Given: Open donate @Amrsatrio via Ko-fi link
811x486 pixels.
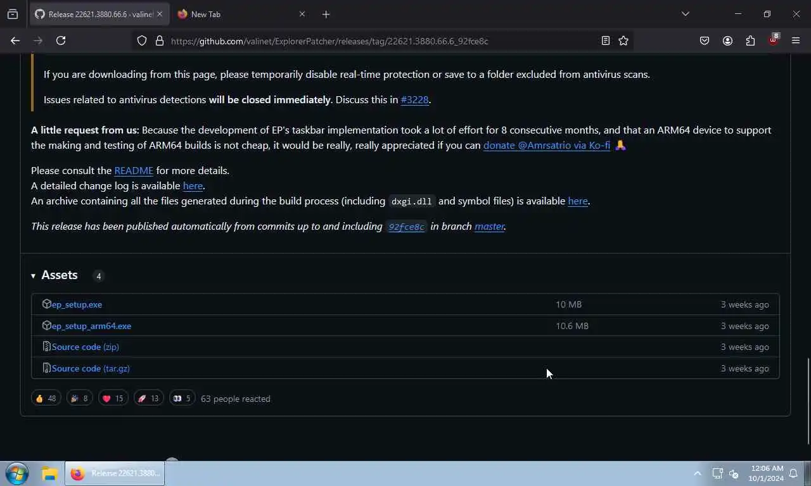Looking at the screenshot, I should tap(547, 145).
